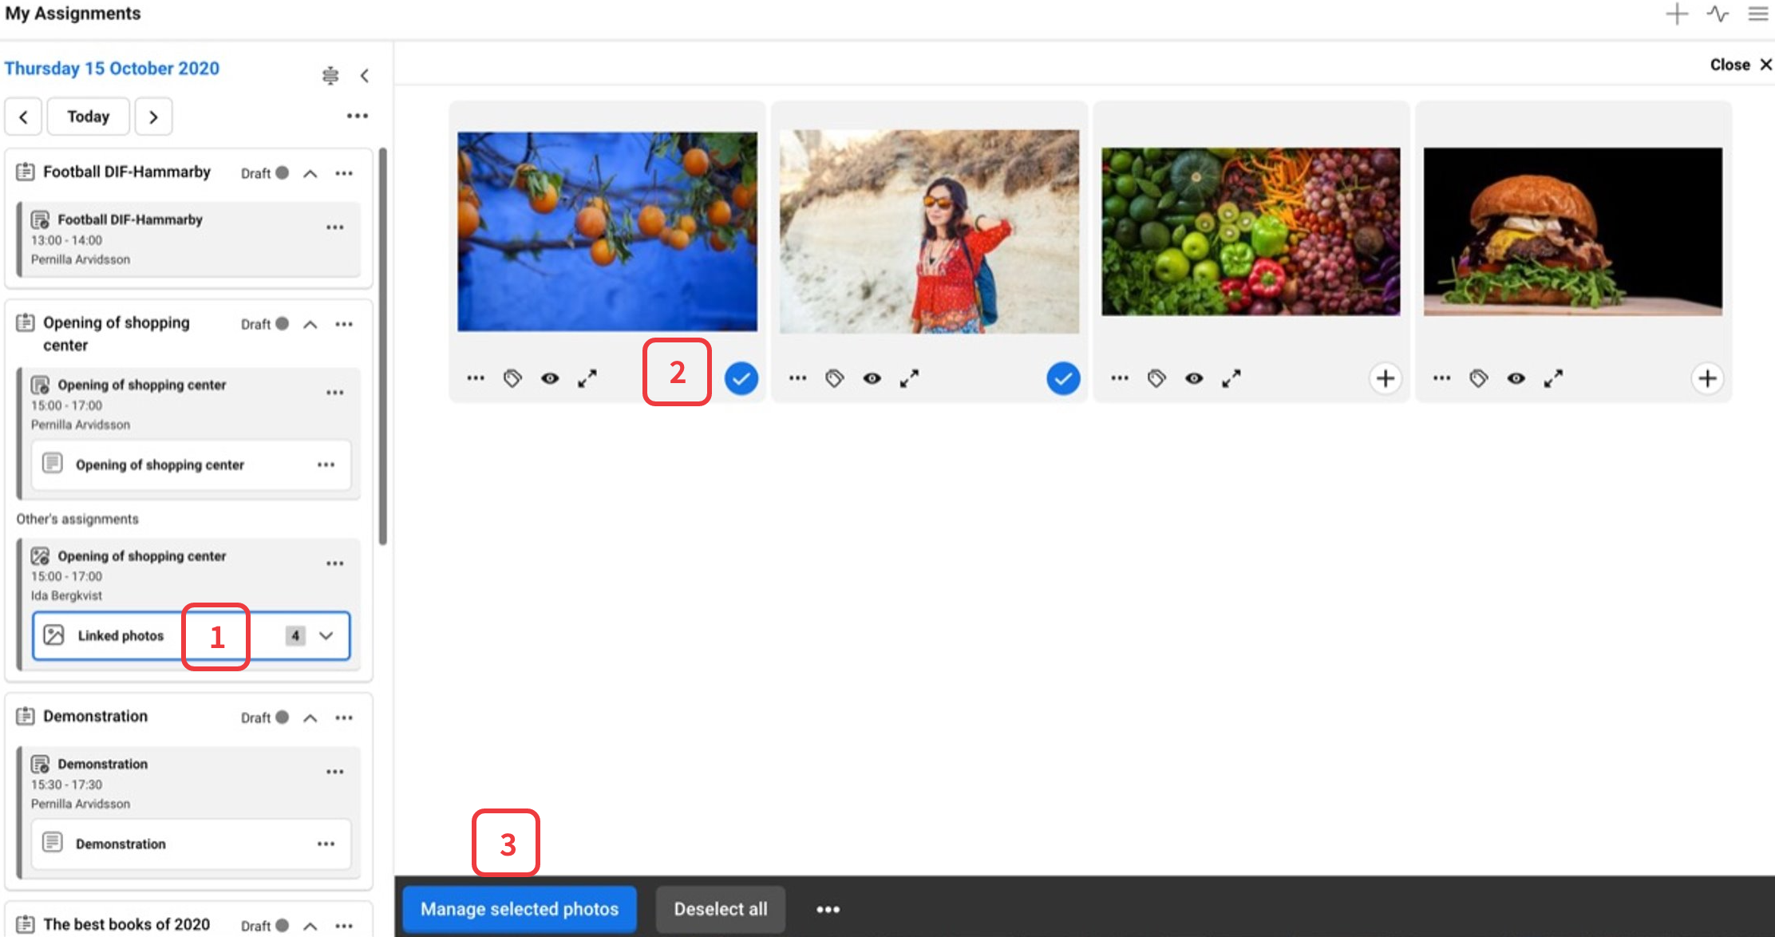
Task: Open the filter settings icon beside date
Action: [330, 75]
